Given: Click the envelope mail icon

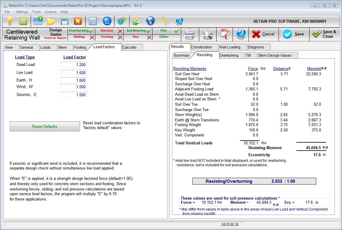Looking at the screenshot, I should 137,21.
